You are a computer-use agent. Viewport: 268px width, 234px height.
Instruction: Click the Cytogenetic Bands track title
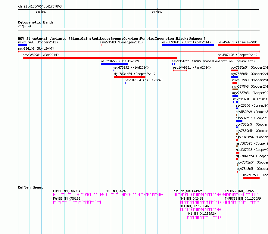pos(36,22)
